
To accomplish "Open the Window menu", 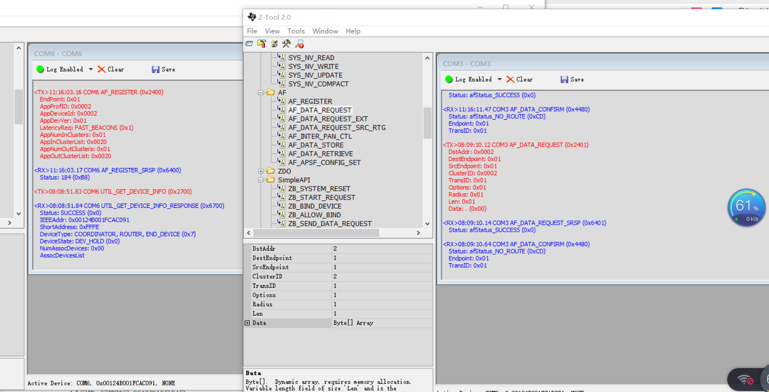I will 325,31.
